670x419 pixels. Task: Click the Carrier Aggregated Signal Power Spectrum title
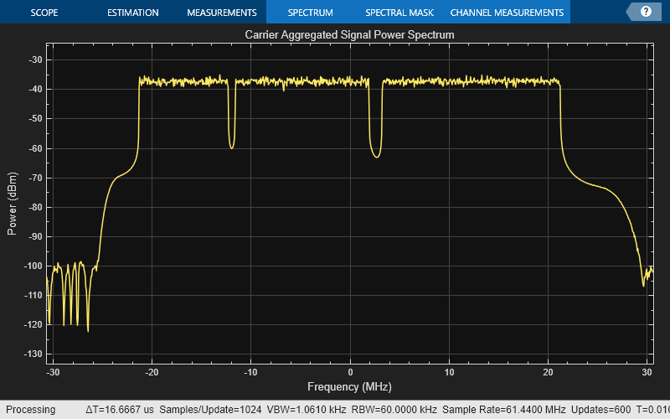pos(349,34)
